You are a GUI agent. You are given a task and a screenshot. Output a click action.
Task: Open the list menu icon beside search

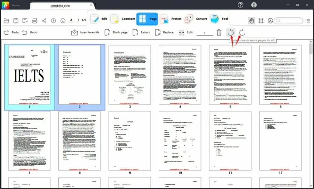click(x=308, y=21)
